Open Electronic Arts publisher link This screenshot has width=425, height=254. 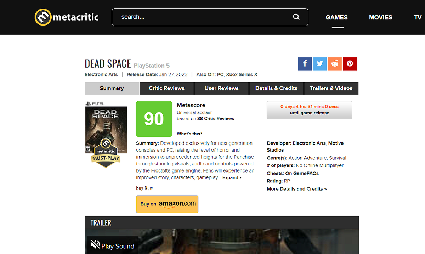point(101,74)
